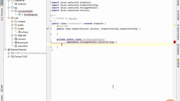Image resolution: width=180 pixels, height=101 pixels.
Task: Click the override gutter icon beside onOpen
Action: (x=48, y=29)
